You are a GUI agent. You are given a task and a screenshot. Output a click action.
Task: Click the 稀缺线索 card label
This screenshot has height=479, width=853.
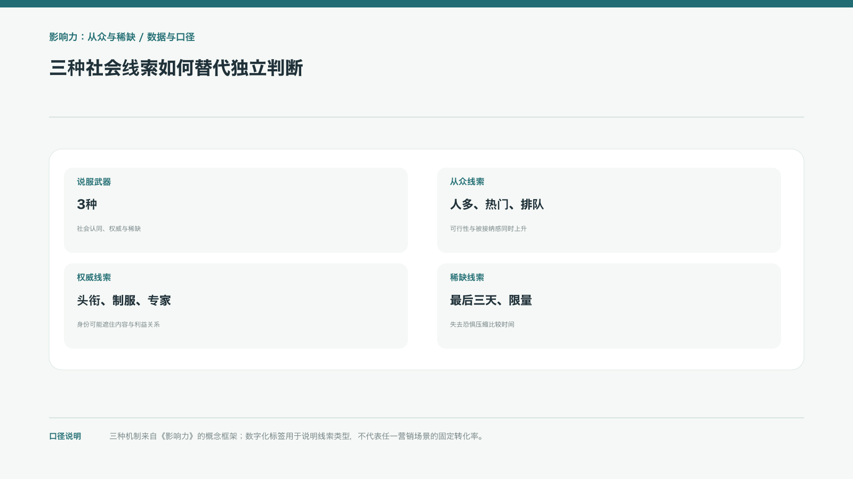pyautogui.click(x=467, y=278)
